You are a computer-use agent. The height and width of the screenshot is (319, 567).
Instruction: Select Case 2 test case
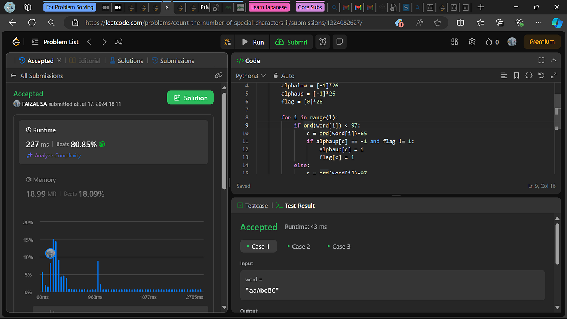(298, 246)
